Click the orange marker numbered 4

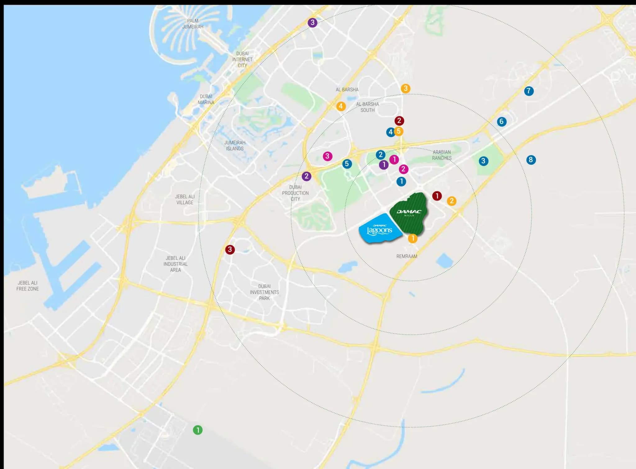click(341, 106)
